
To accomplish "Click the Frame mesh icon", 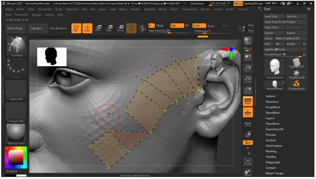I will [x=248, y=162].
